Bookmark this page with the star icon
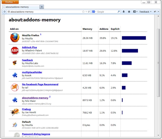Screen dimensions: 162x139 click(x=83, y=12)
